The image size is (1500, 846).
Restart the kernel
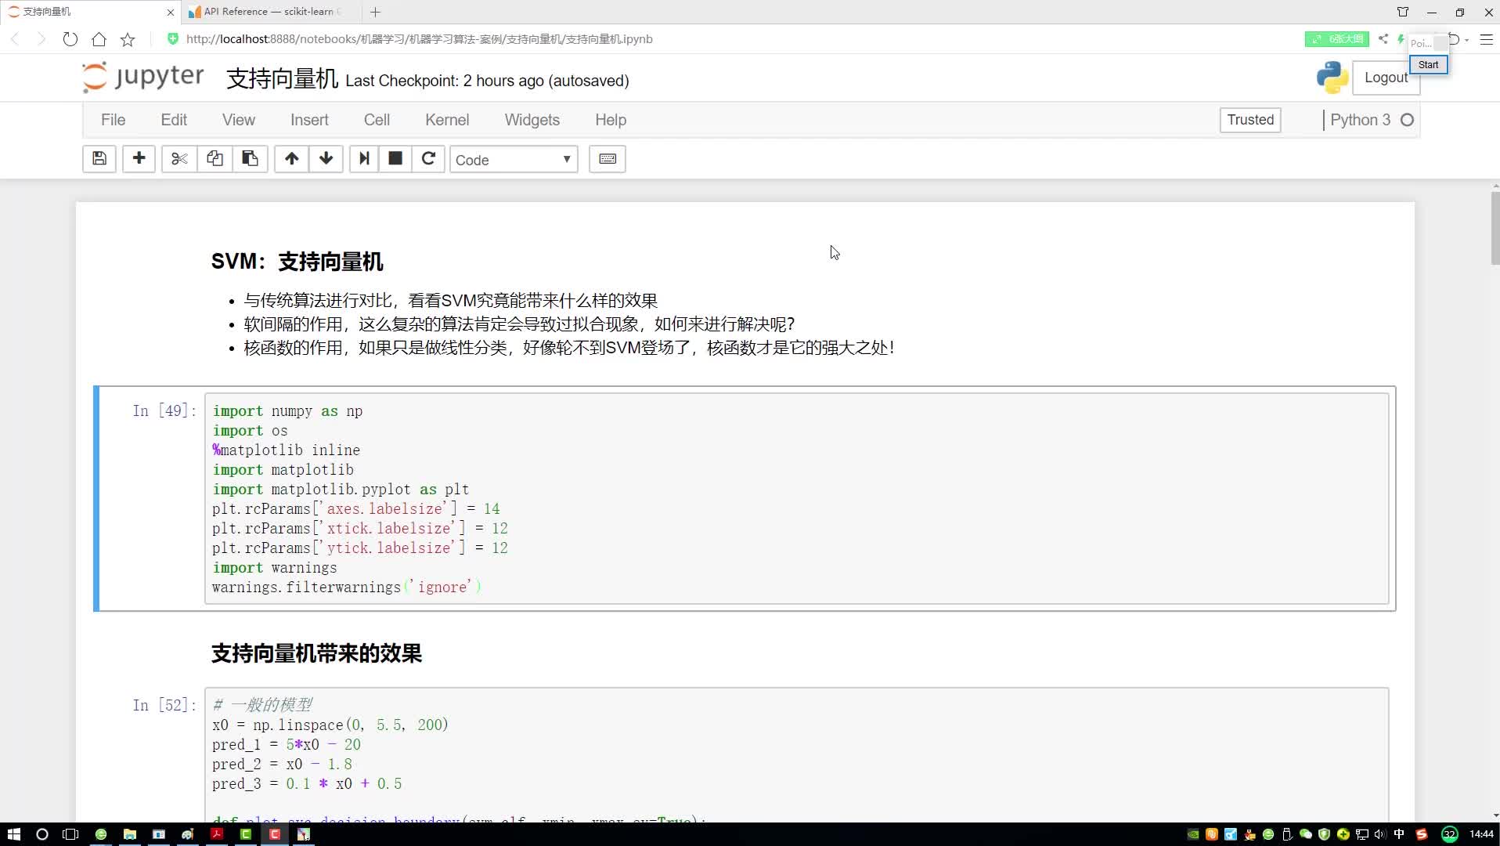pos(428,159)
